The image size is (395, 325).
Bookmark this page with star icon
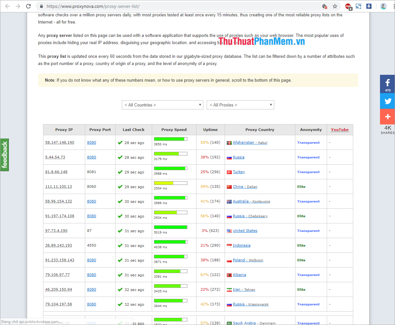pyautogui.click(x=335, y=6)
